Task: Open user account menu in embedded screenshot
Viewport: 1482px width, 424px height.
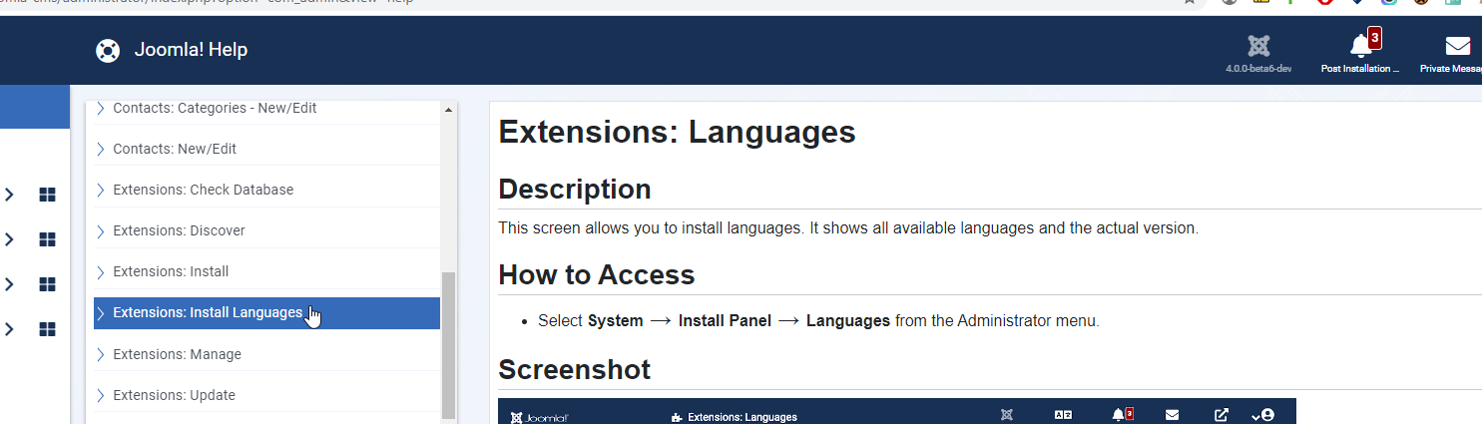Action: [1263, 415]
